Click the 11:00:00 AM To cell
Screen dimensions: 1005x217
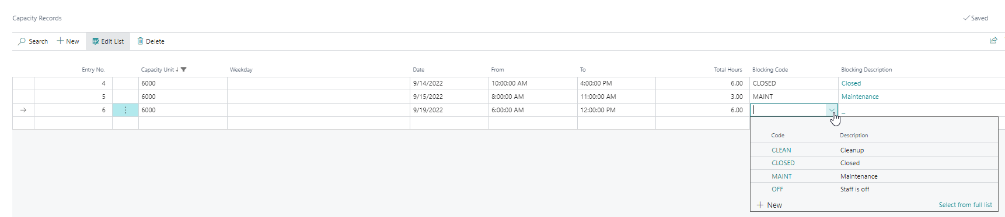point(616,97)
